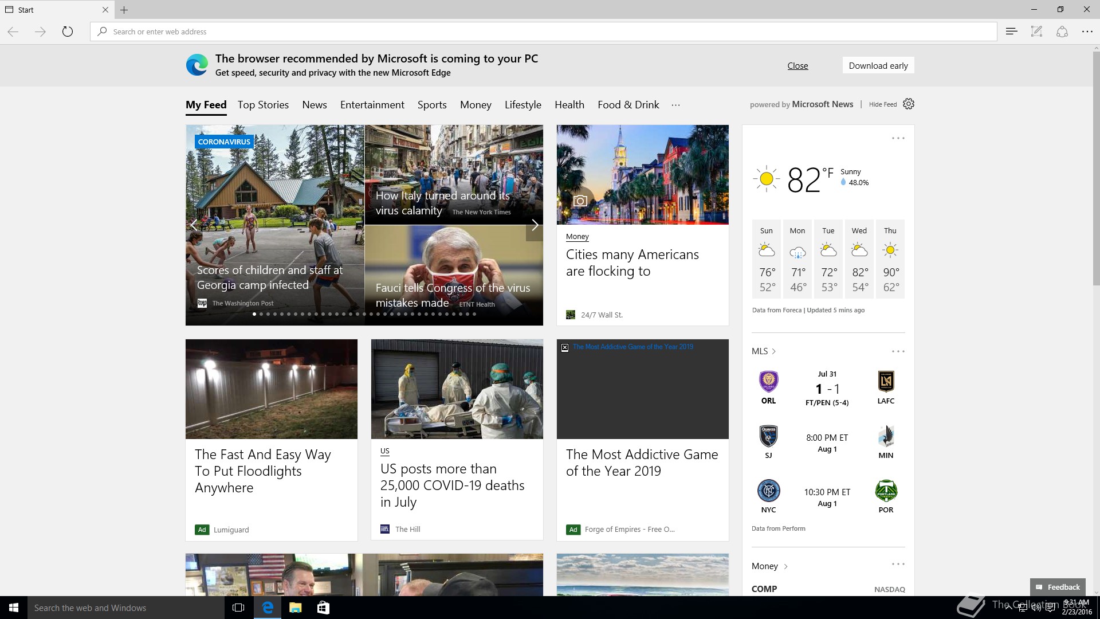
Task: Click the Hide Feed link
Action: tap(883, 104)
